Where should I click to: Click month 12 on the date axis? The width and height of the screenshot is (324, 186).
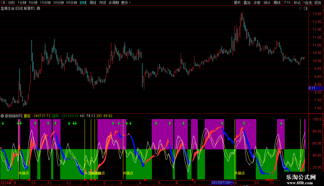click(x=69, y=183)
